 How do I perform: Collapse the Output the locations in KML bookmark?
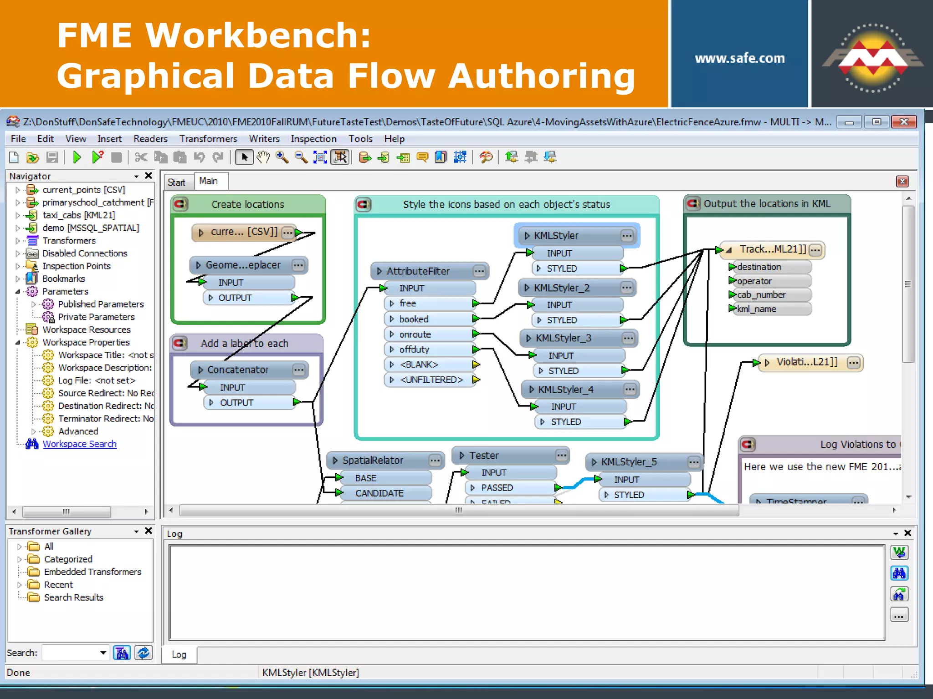coord(693,203)
